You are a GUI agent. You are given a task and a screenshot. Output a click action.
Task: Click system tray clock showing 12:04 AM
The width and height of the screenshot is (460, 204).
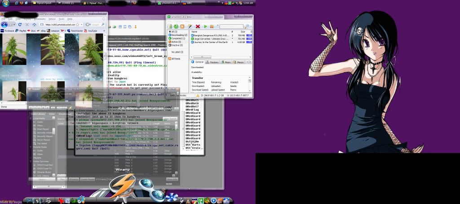point(248,3)
